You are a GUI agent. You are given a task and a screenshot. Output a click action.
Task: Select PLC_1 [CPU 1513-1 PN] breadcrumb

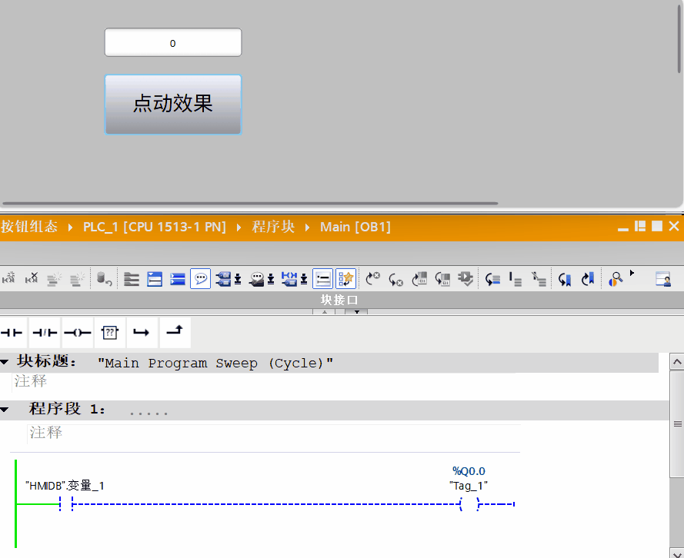[155, 227]
